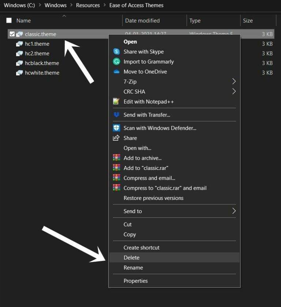The height and width of the screenshot is (307, 281).
Task: Open Properties from the context menu
Action: [135, 281]
